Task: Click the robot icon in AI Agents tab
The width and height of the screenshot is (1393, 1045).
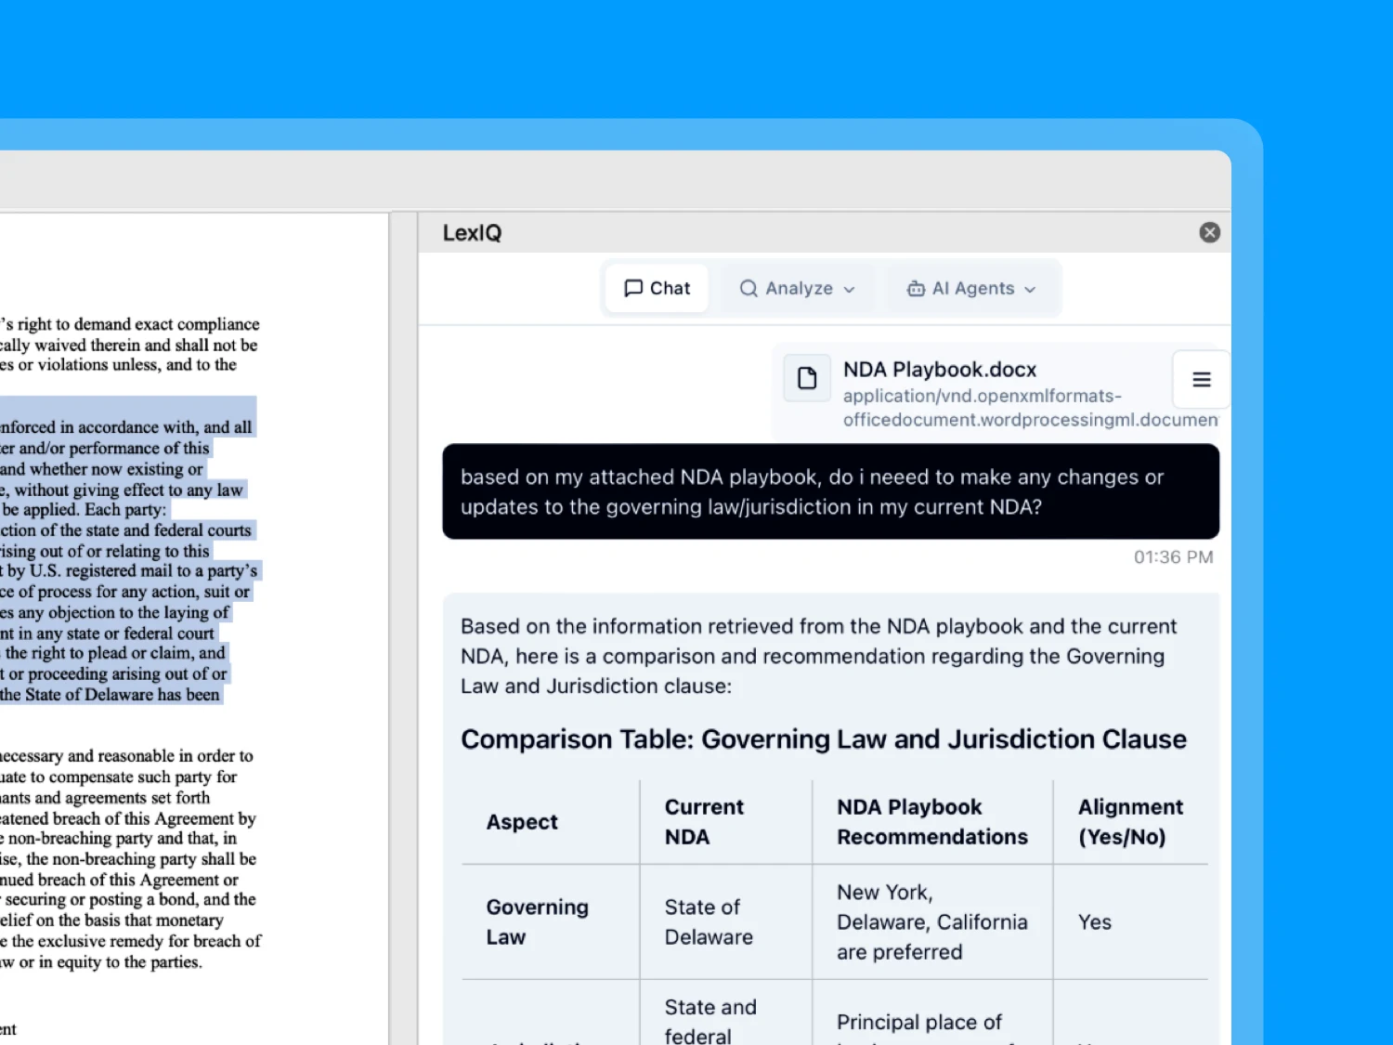Action: [x=916, y=289]
